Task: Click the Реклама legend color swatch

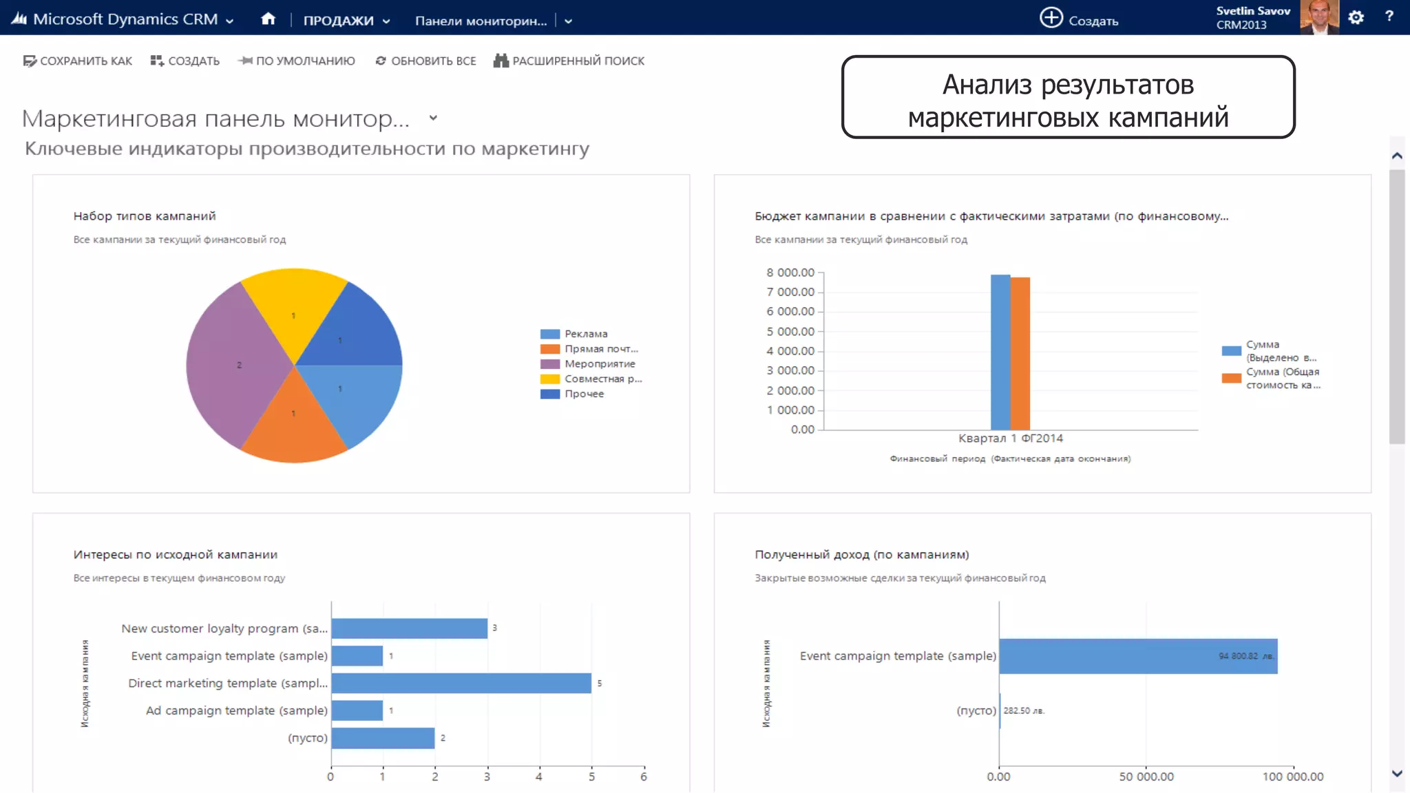Action: [x=549, y=334]
